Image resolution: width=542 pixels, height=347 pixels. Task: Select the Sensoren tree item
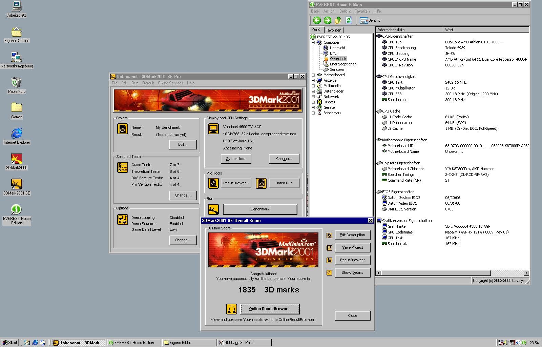coord(337,69)
